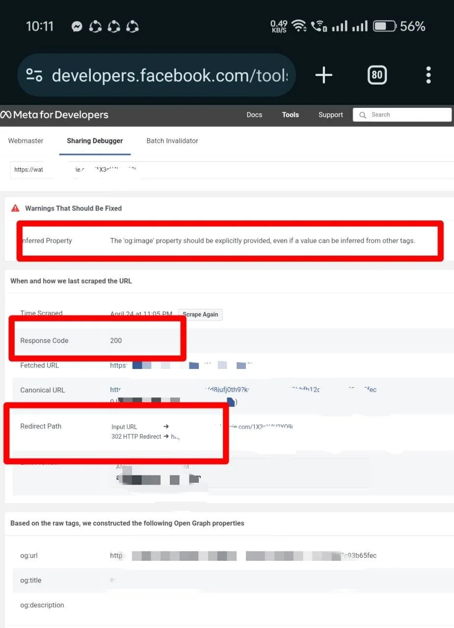Tap the 10:11 clock in status bar

(x=40, y=26)
